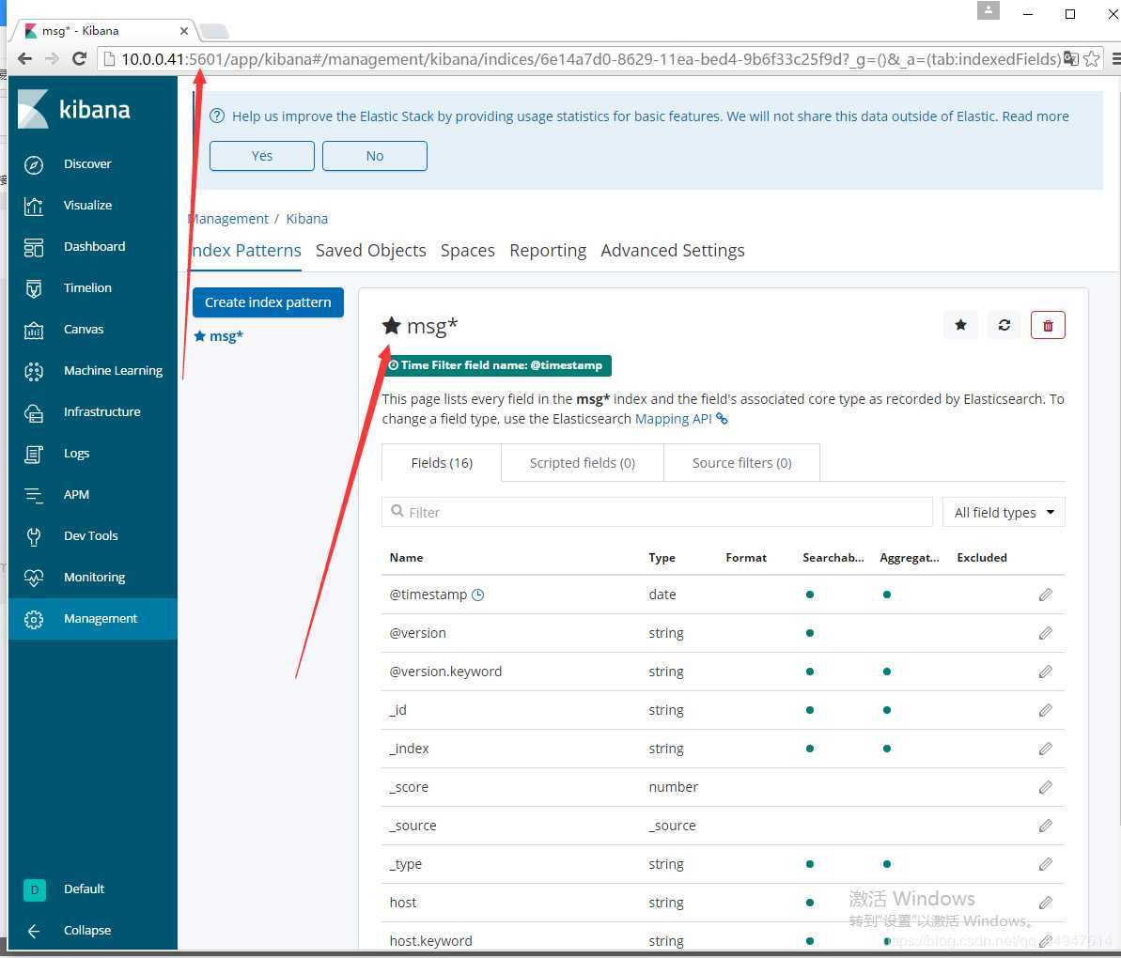Open the Advanced Settings tab

[x=673, y=251]
